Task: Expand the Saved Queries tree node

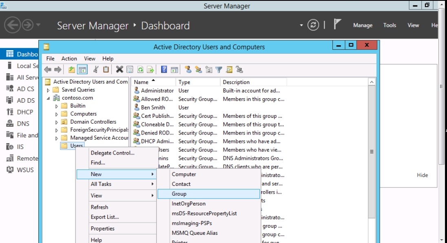Action: coord(48,90)
